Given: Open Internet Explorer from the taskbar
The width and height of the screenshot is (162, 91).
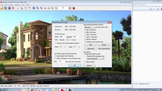Looking at the screenshot, I should [x=10, y=90].
